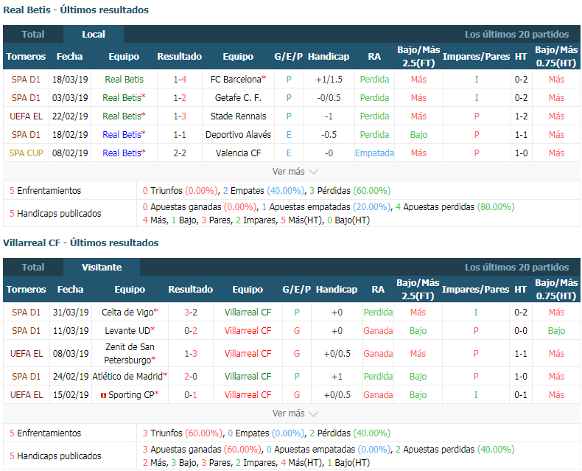Click result 2-2 versus Valencia CF
The width and height of the screenshot is (582, 471).
tap(180, 153)
